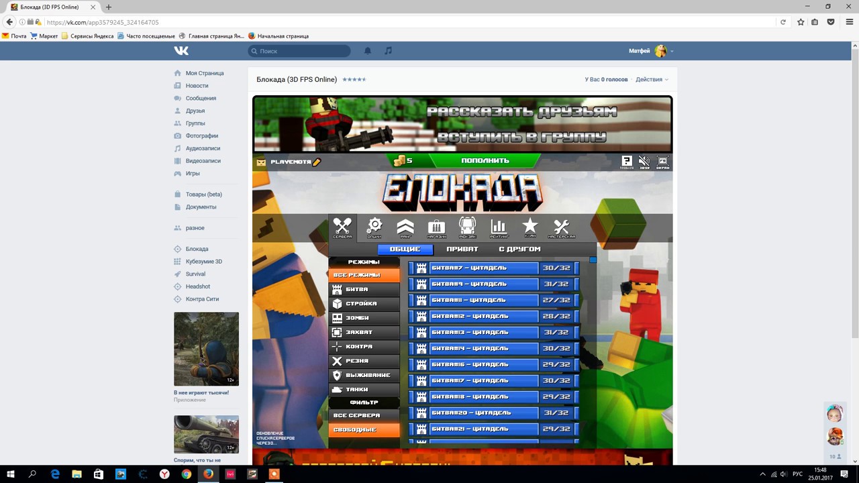The height and width of the screenshot is (483, 859).
Task: Switch game to fullscreen mode icon
Action: tap(662, 162)
